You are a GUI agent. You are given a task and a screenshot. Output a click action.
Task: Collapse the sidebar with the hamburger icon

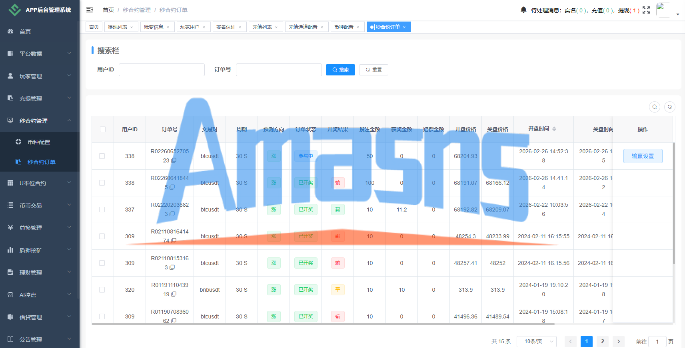click(90, 10)
